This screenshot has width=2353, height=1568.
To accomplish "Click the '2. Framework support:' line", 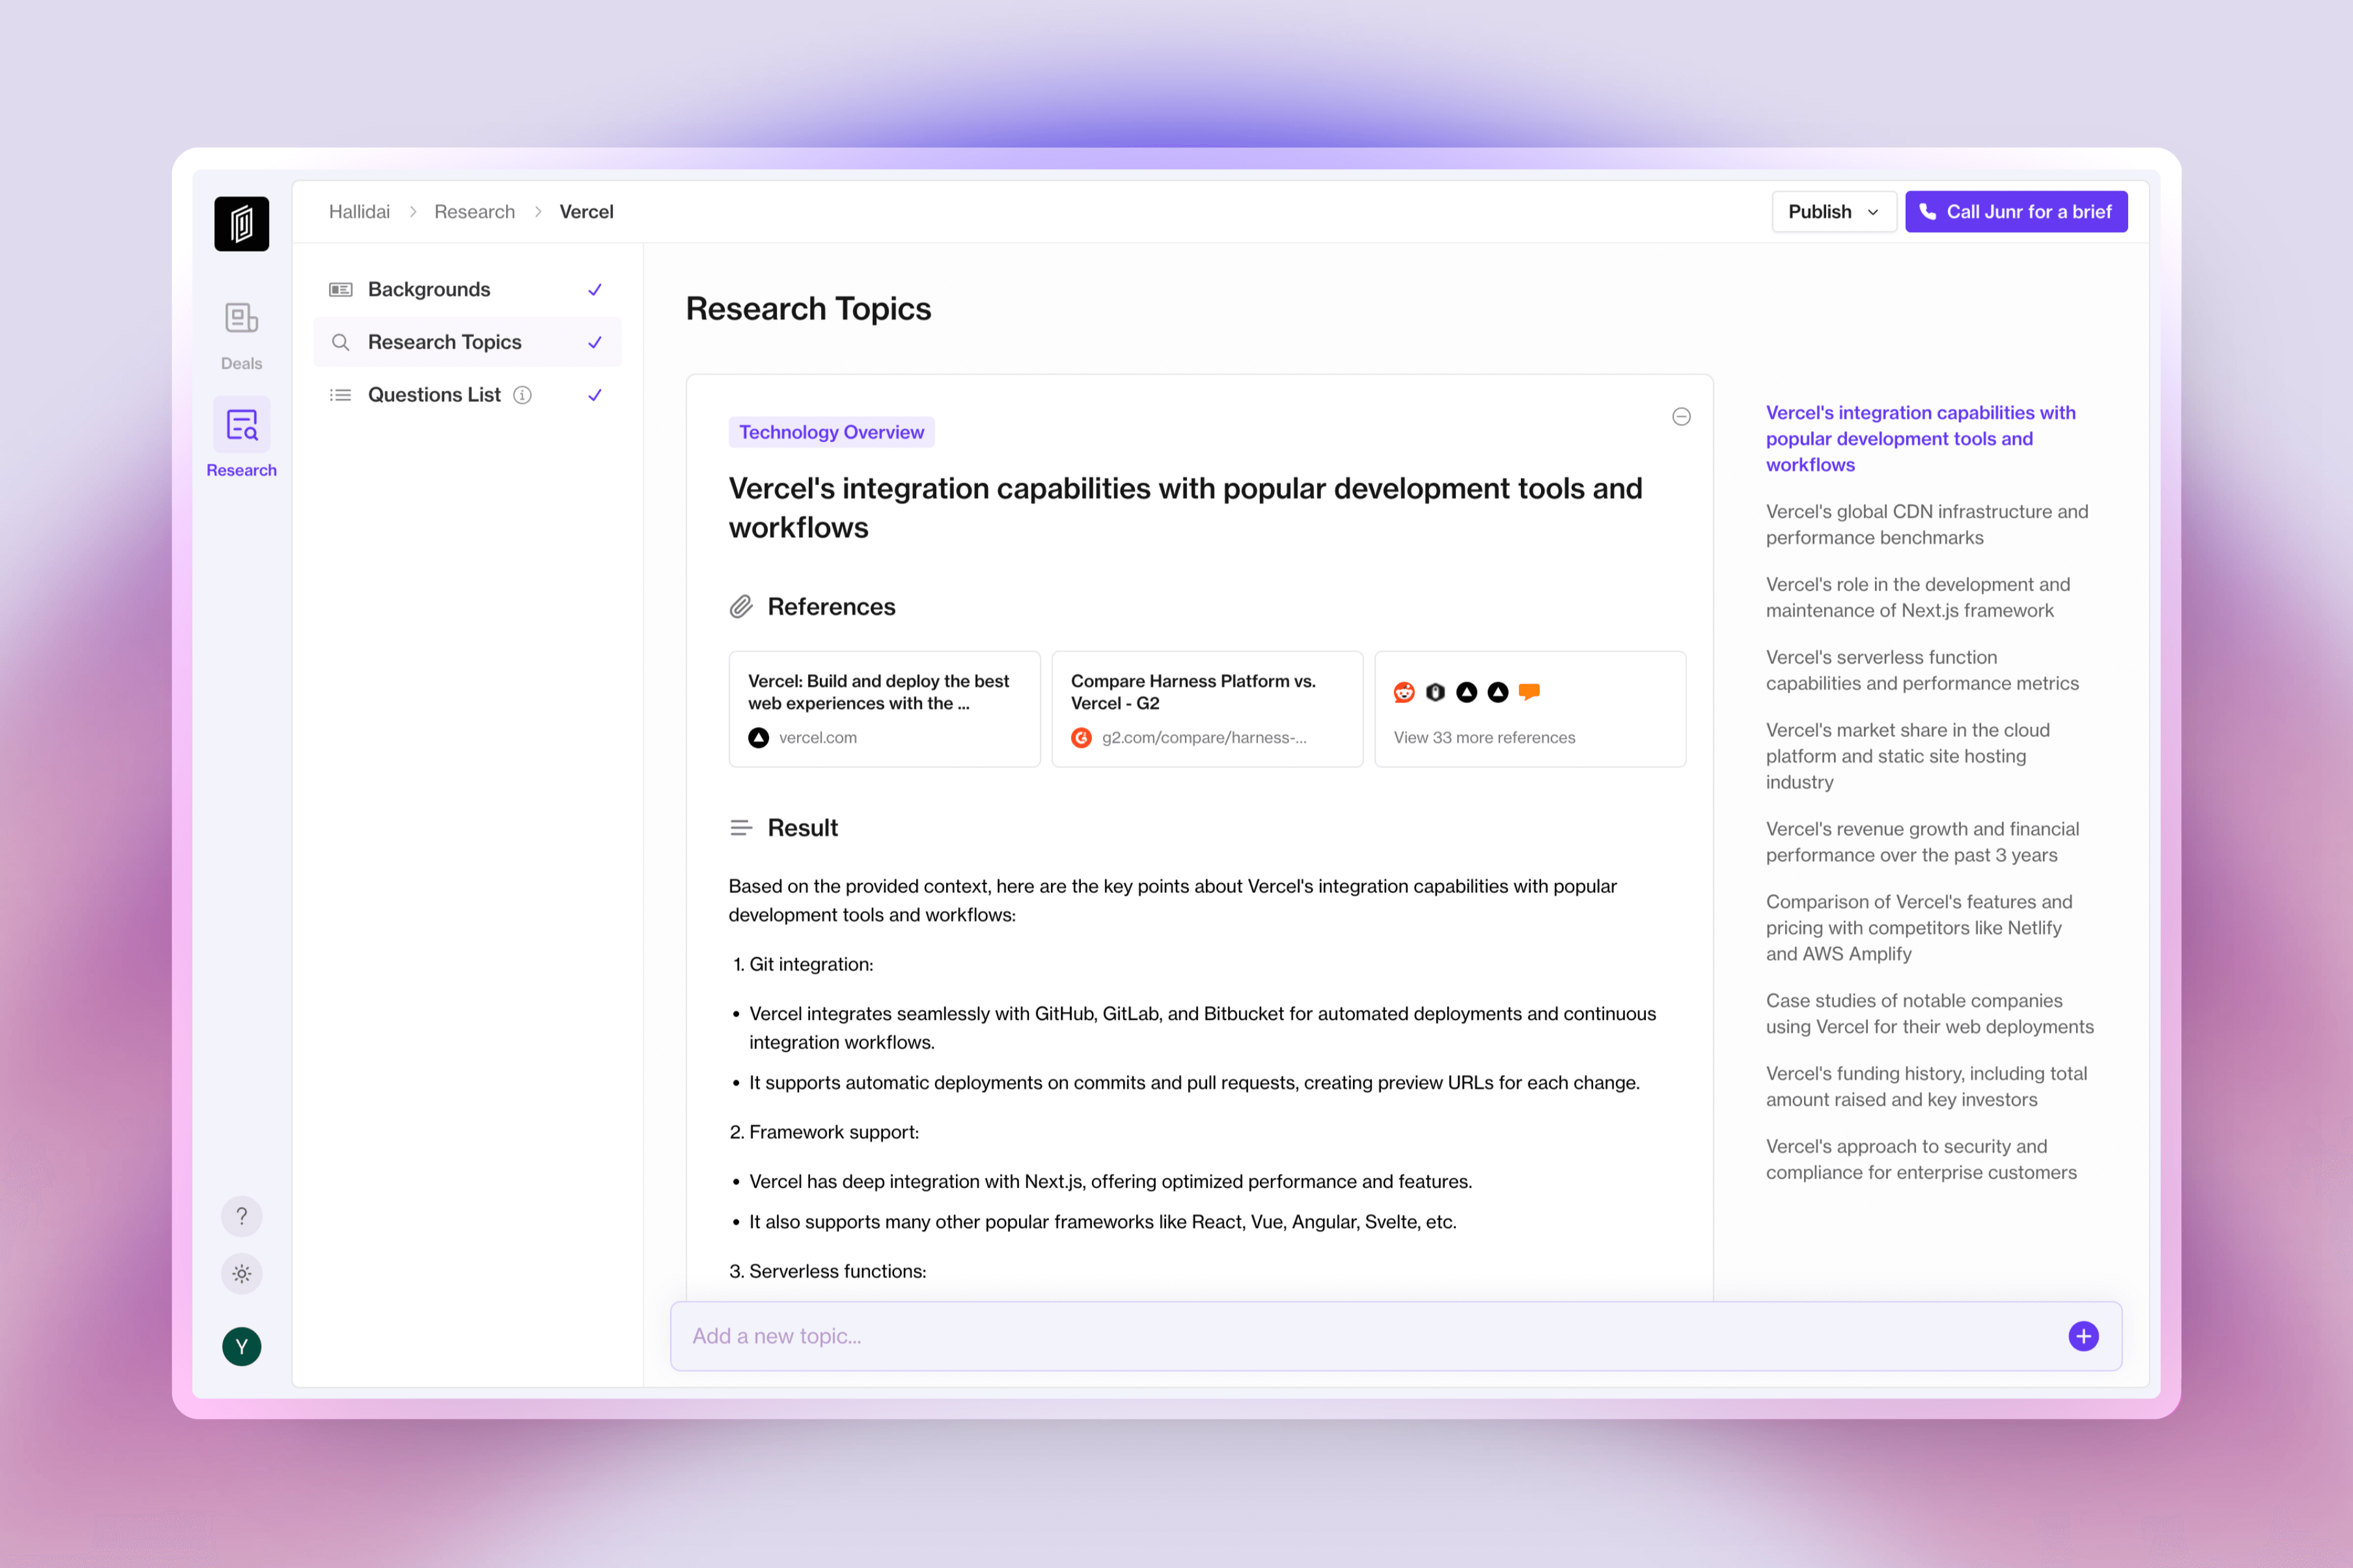I will pyautogui.click(x=824, y=1133).
